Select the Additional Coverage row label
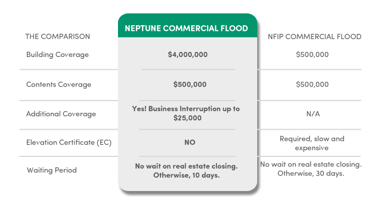The height and width of the screenshot is (210, 388). click(61, 114)
